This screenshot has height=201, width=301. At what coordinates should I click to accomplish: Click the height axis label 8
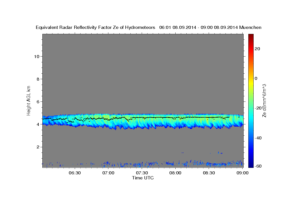tap(38, 79)
